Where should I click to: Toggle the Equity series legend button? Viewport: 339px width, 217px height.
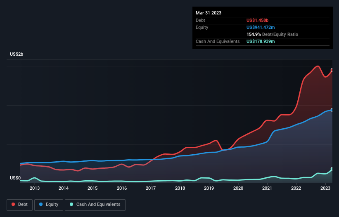click(49, 205)
